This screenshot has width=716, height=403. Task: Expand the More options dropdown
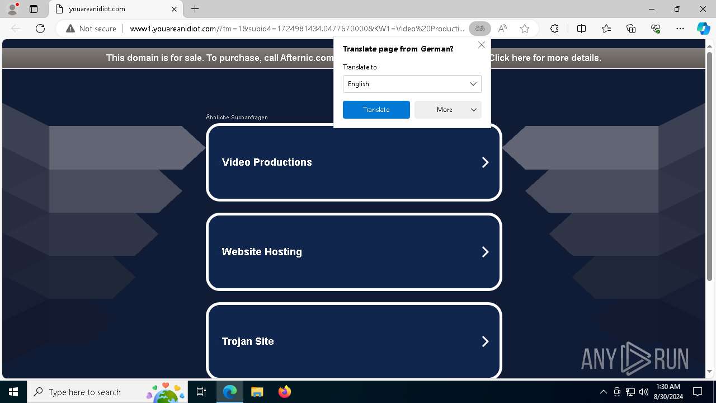click(448, 110)
